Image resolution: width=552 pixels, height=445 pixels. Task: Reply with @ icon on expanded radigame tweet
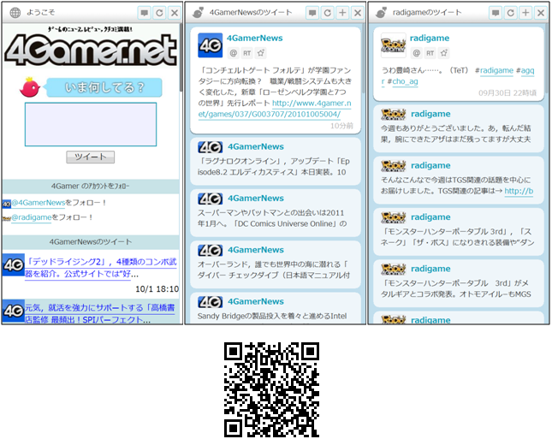(417, 53)
